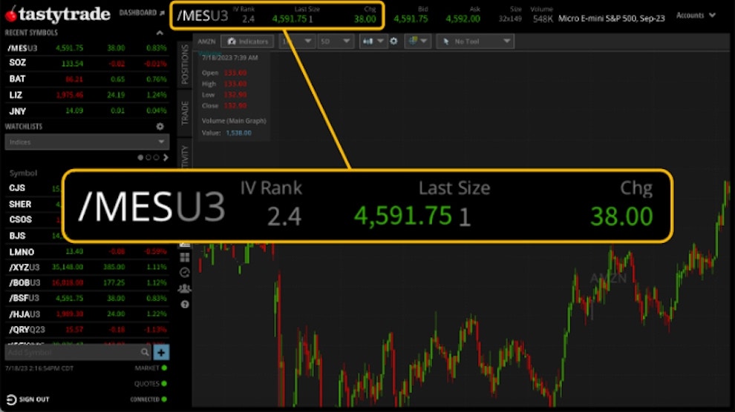Select JNY in recent symbols

(x=87, y=111)
